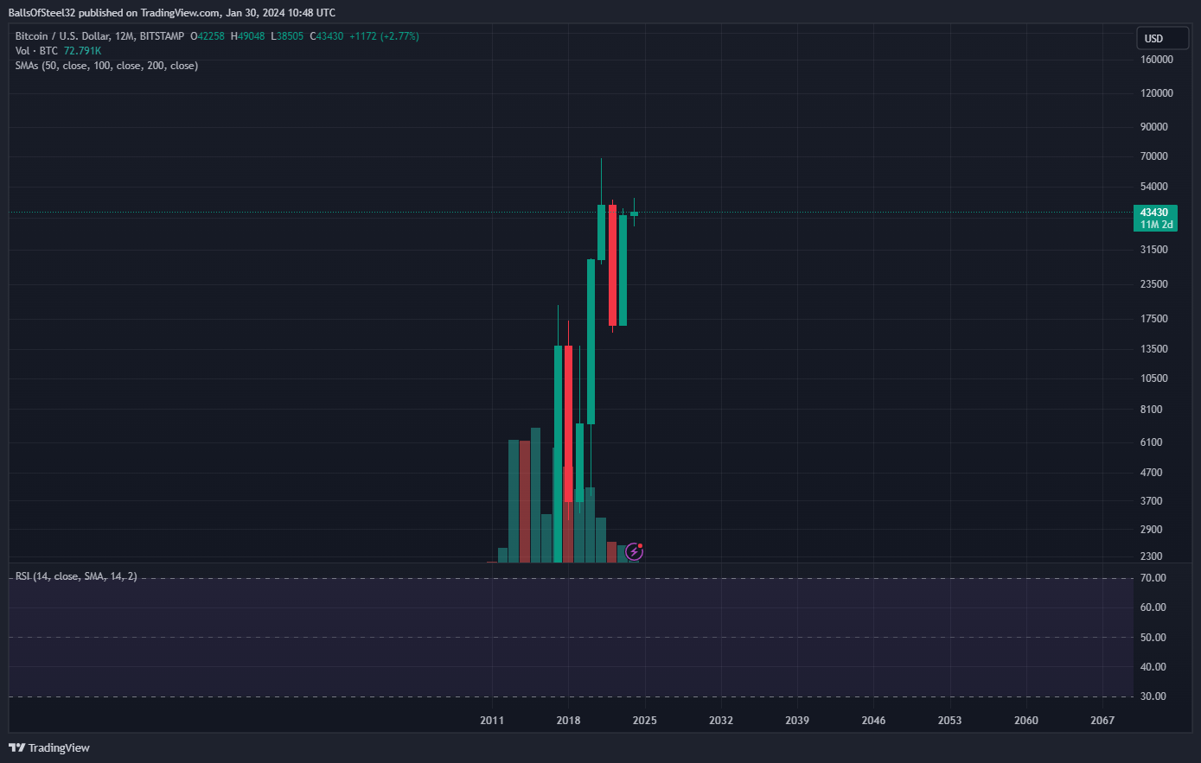Click the 2025 time axis label
1201x763 pixels.
644,721
